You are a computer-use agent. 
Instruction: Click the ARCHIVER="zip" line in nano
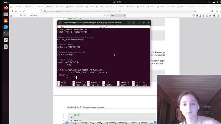click(65, 55)
